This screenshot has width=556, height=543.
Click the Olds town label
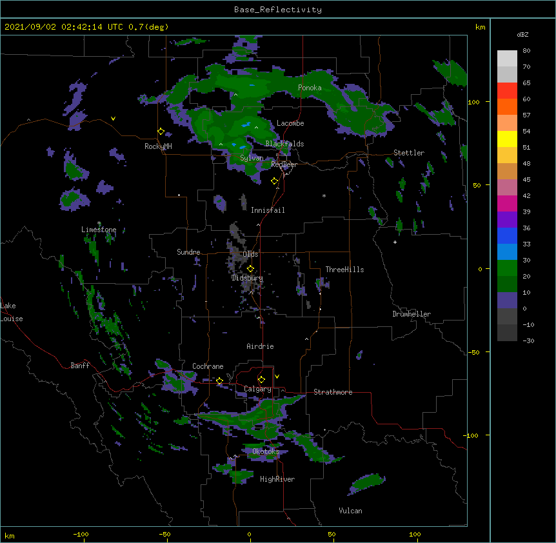pyautogui.click(x=250, y=254)
